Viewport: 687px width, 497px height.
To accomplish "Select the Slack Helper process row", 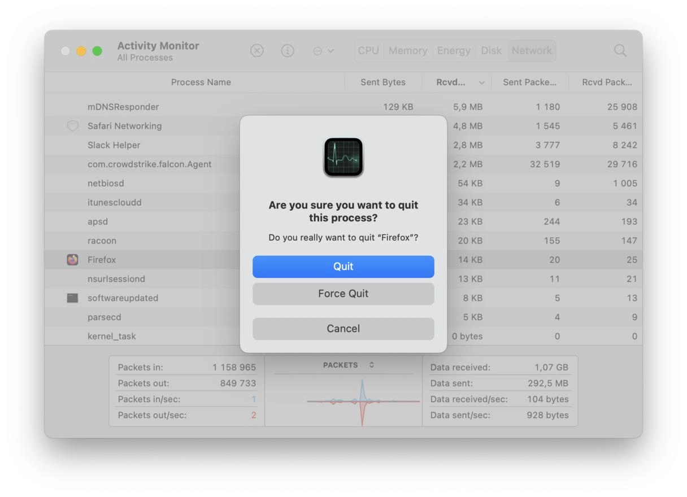I will click(343, 145).
